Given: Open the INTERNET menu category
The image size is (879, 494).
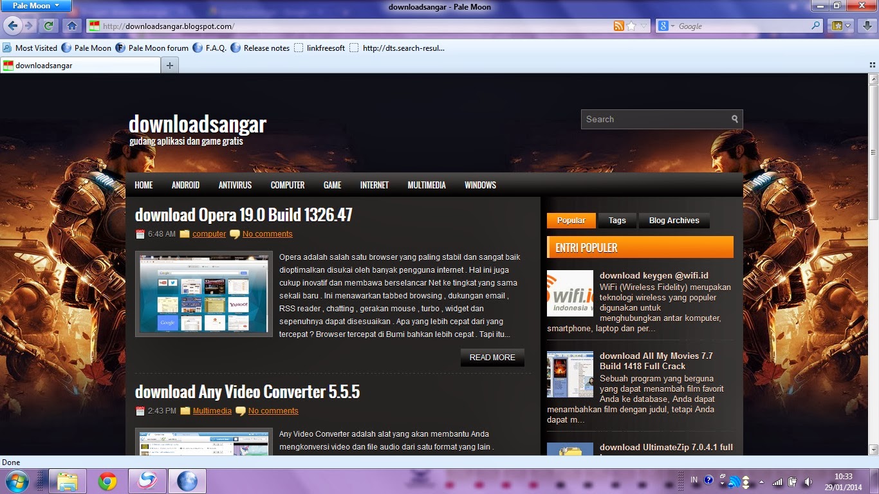Looking at the screenshot, I should (375, 185).
